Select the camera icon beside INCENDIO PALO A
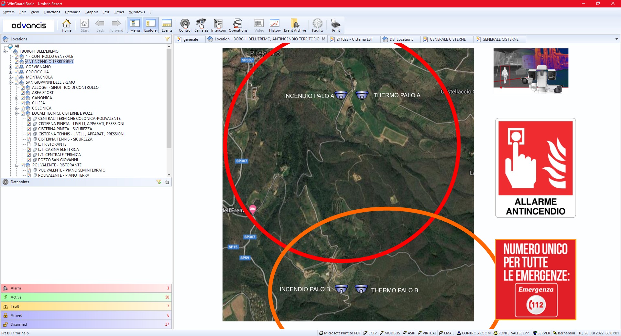621x336 pixels. 341,95
